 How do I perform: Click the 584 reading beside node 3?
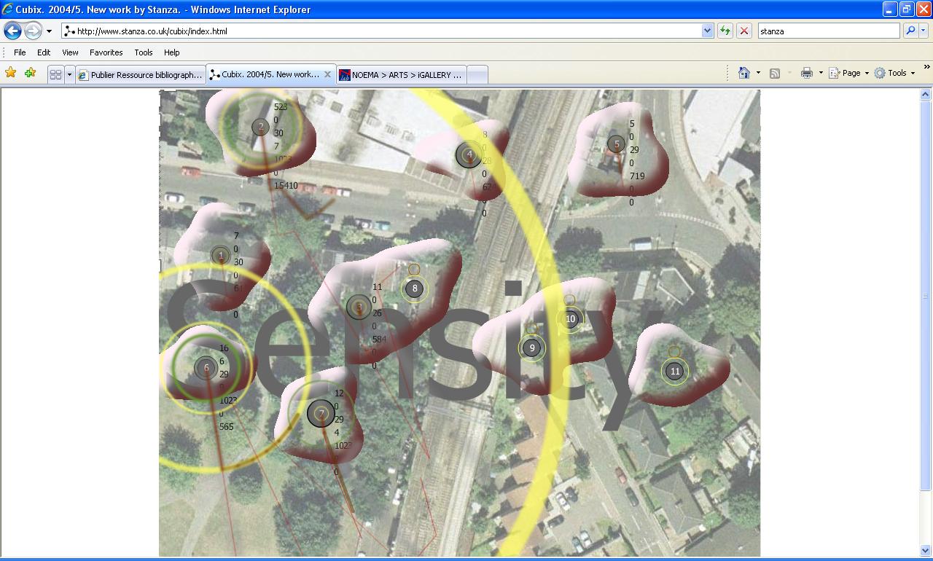point(379,340)
